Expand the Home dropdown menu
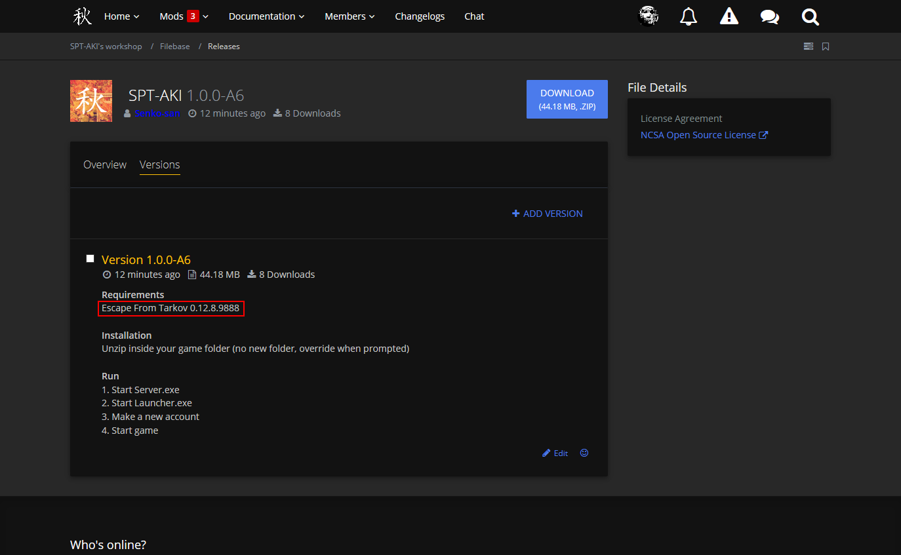Image resolution: width=901 pixels, height=555 pixels. (122, 16)
